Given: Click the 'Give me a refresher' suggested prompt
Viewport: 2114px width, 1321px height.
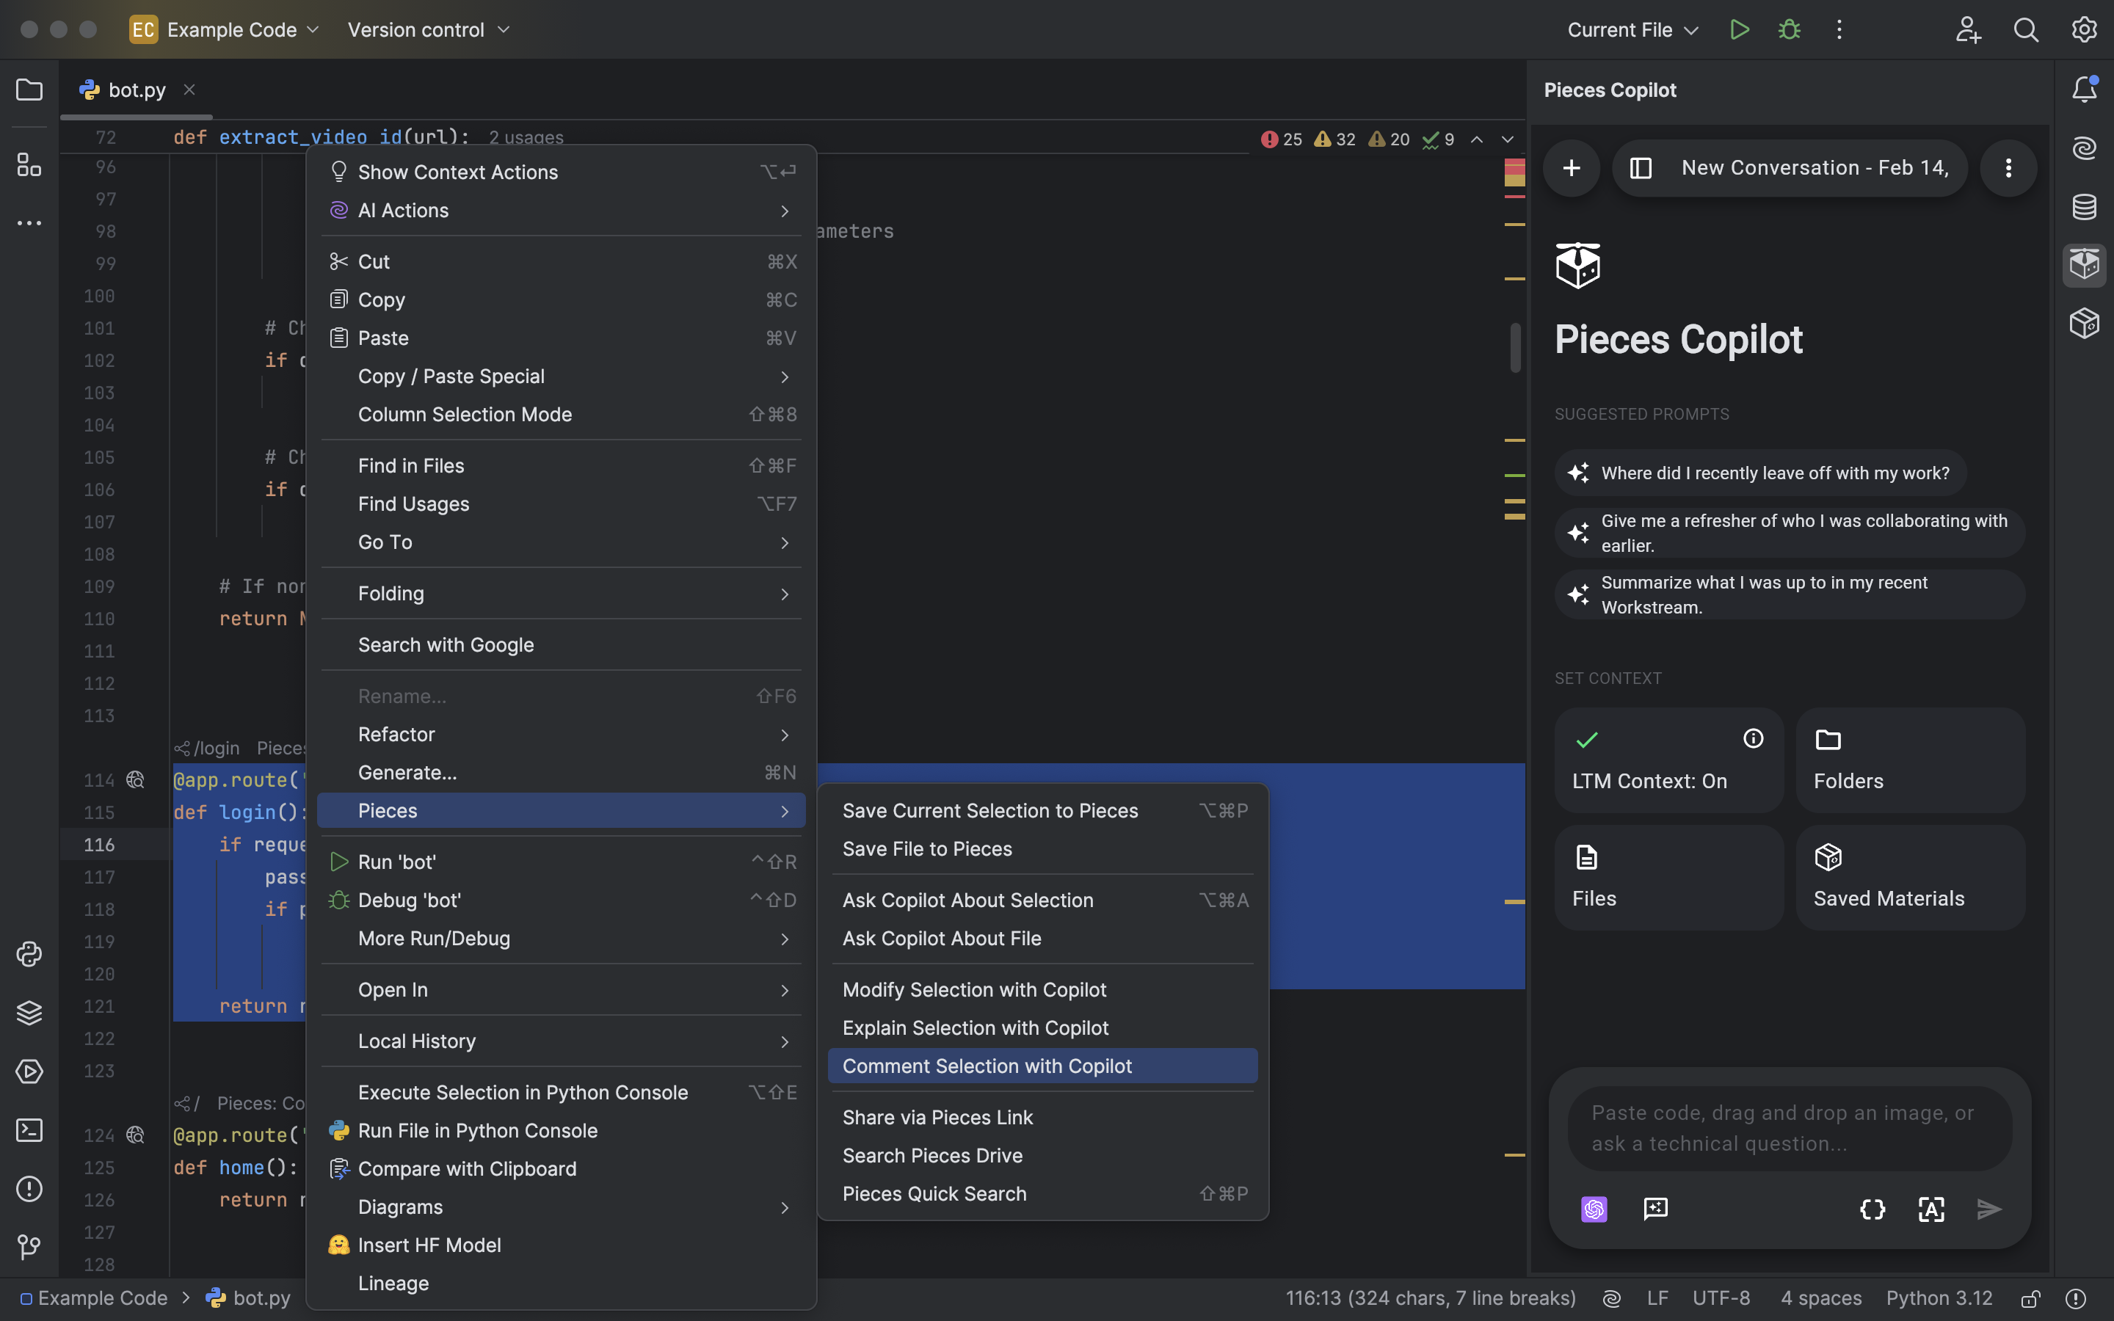Looking at the screenshot, I should click(1789, 533).
